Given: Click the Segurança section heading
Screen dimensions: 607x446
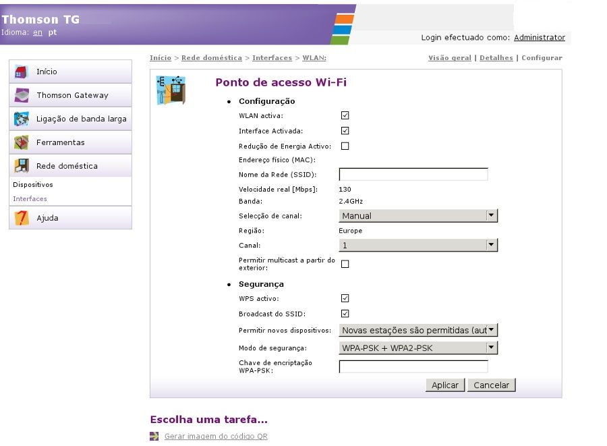Looking at the screenshot, I should 261,284.
